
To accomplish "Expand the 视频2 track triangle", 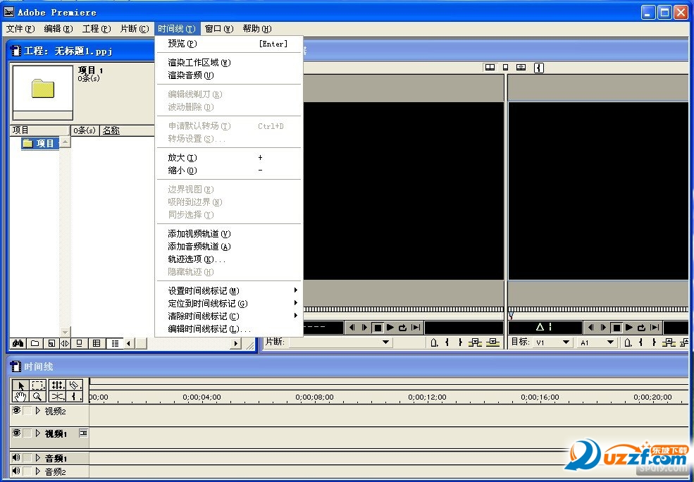I will (38, 411).
